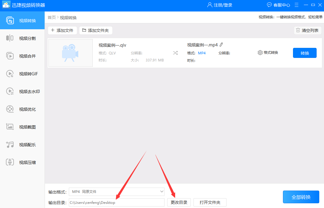
Task: Open 注册/登录 login link
Action: pos(223,5)
